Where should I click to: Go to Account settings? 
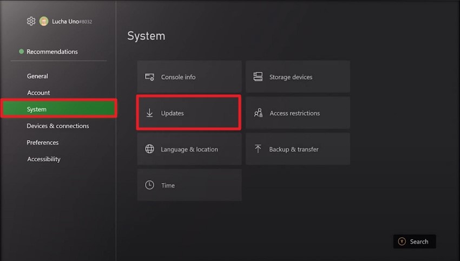pyautogui.click(x=38, y=93)
